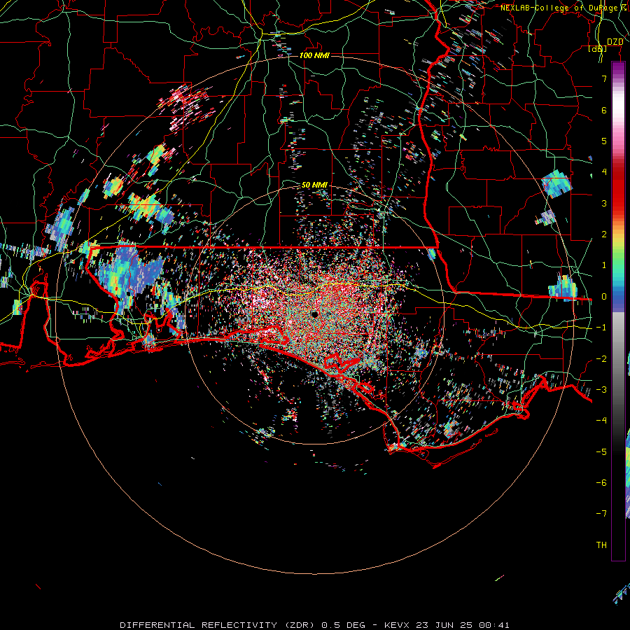630x630 pixels.
Task: Click the vertical ZDR color scale bar
Action: [x=618, y=311]
